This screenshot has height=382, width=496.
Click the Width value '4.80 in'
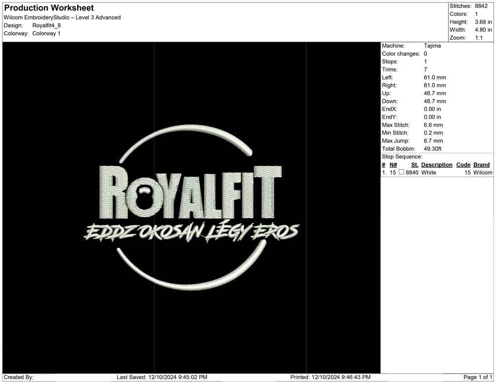[x=483, y=30]
